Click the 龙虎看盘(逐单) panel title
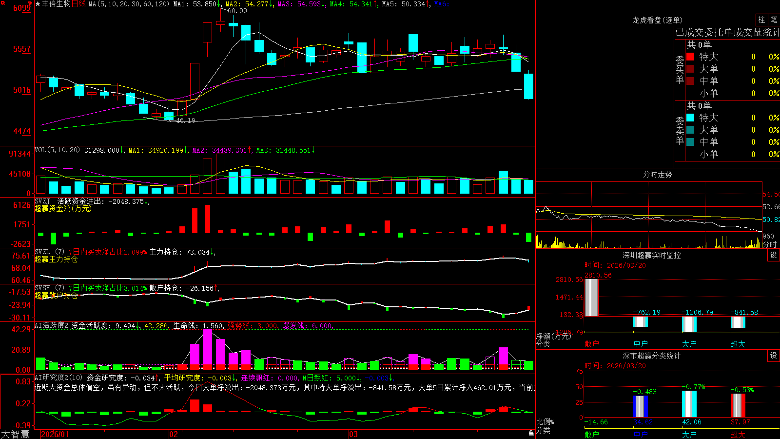The image size is (780, 439). 657,20
